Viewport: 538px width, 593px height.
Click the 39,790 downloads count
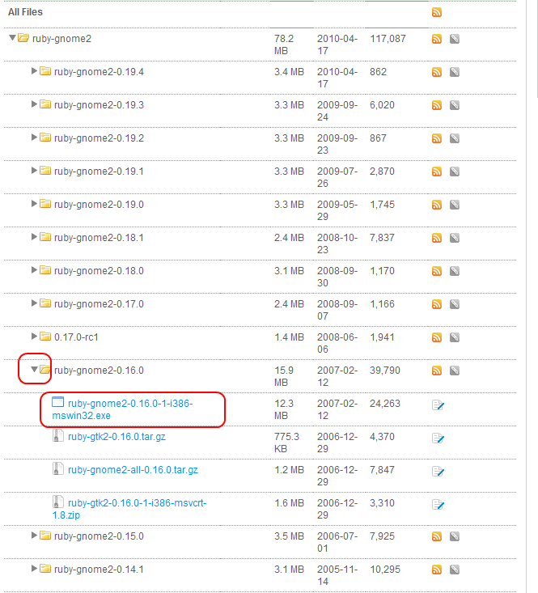tap(385, 371)
